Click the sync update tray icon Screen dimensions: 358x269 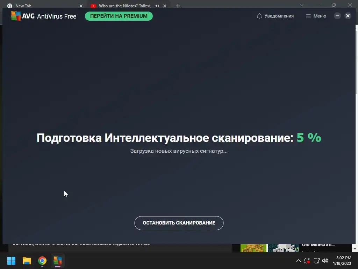pyautogui.click(x=307, y=261)
